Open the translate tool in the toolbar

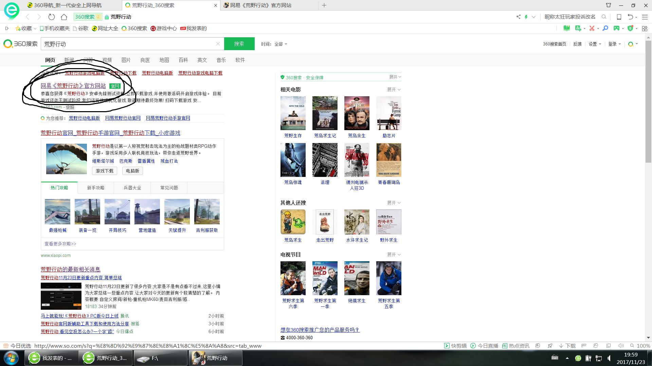coord(578,28)
